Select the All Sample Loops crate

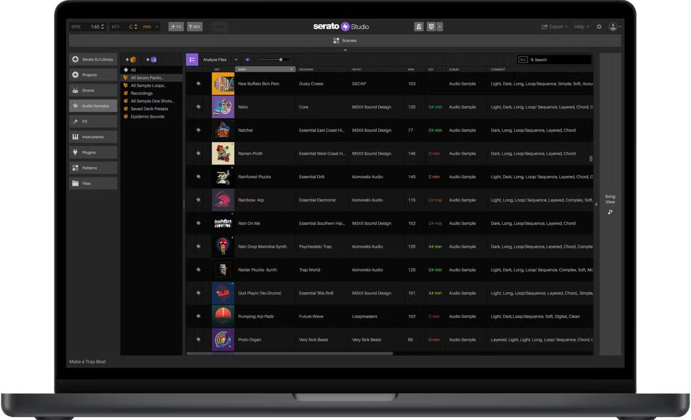(148, 85)
